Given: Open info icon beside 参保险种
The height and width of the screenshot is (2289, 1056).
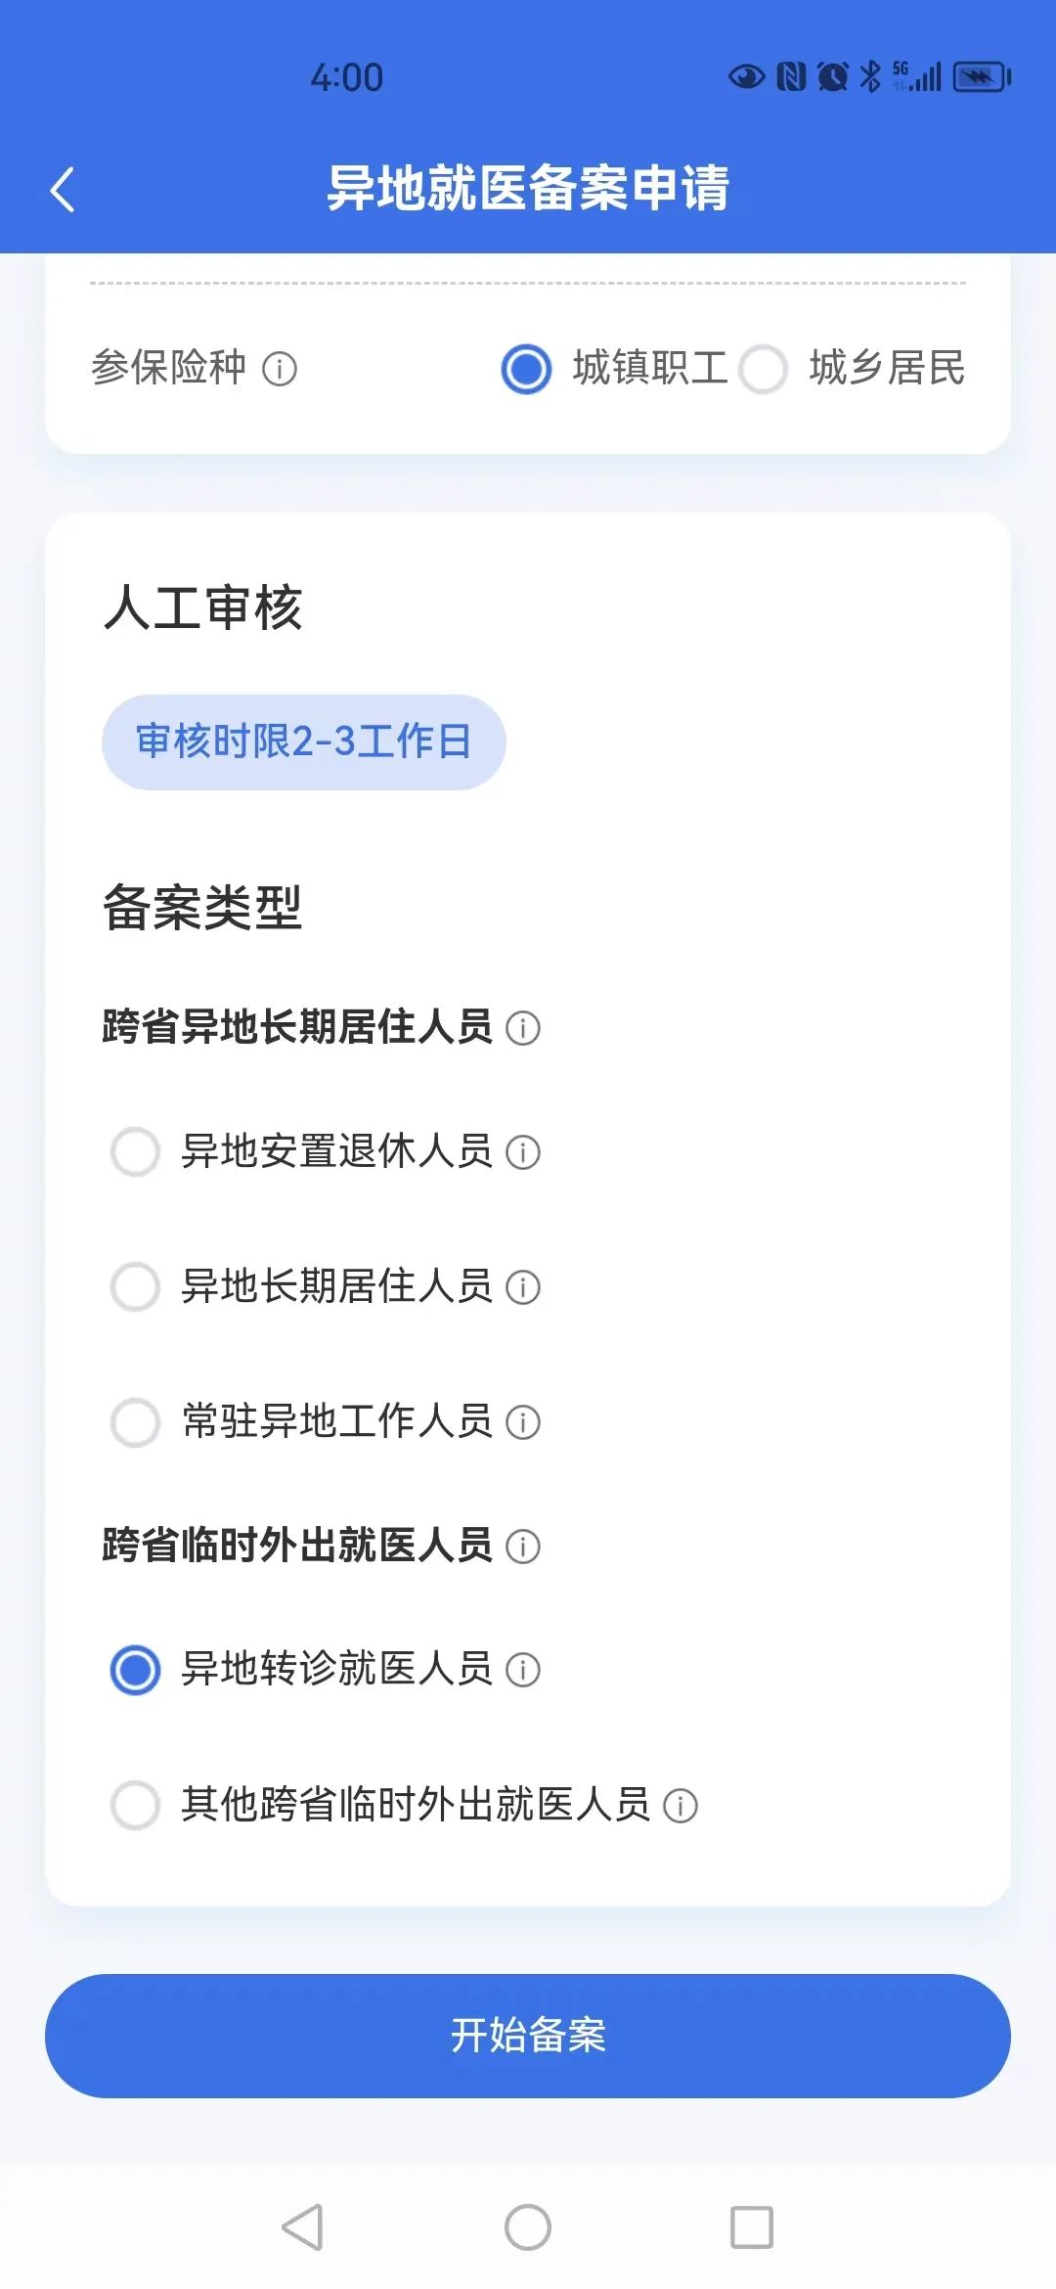Looking at the screenshot, I should point(280,369).
